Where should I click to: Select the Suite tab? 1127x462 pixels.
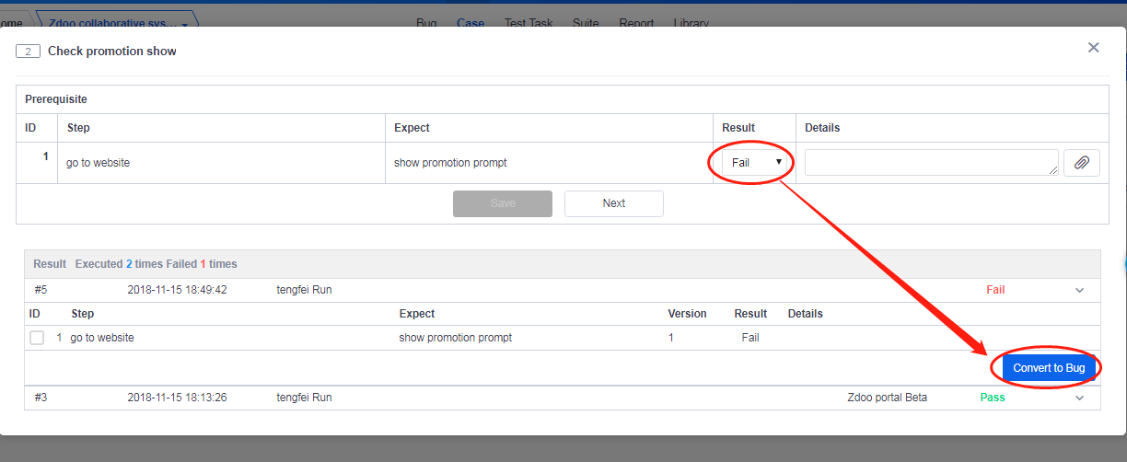click(x=586, y=23)
